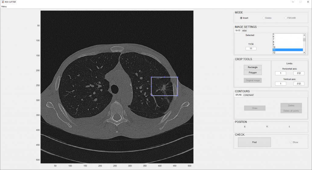This screenshot has height=170, width=312.
Task: Click the ROI Cutter app icon in title bar
Action: pos(3,2)
